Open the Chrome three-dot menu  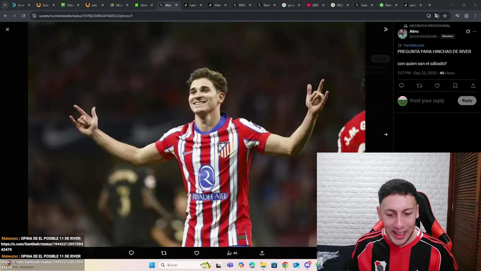coord(475,16)
